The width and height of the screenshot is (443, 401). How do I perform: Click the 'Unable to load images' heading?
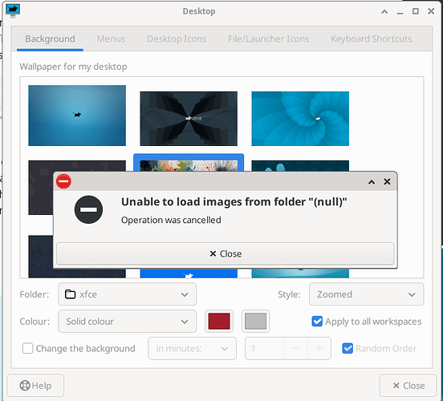[x=234, y=201]
